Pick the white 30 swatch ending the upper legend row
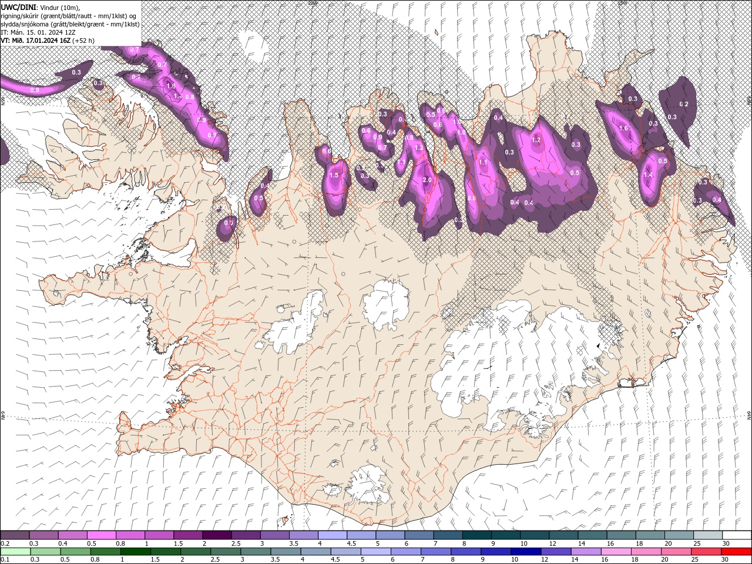This screenshot has width=752, height=564. point(737,535)
